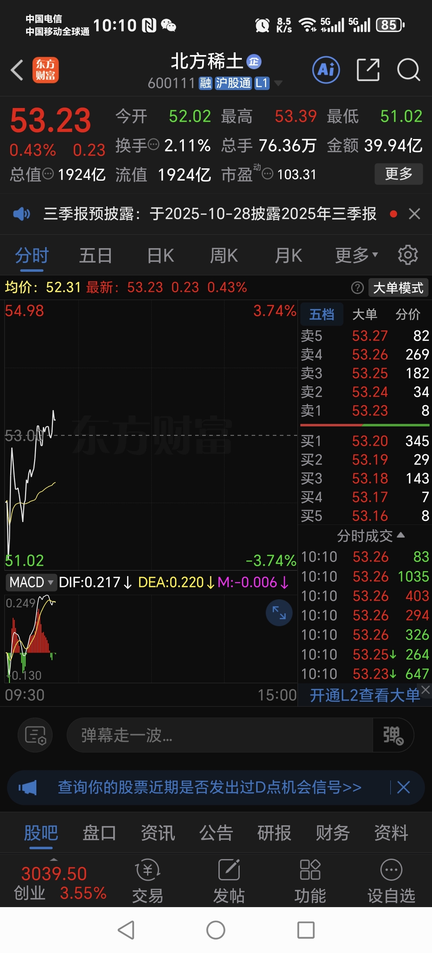Tap the 发帖 post icon
The width and height of the screenshot is (432, 953).
(229, 881)
